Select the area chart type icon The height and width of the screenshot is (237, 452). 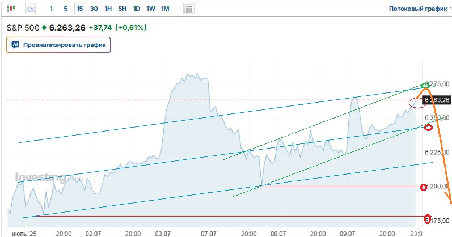point(30,9)
